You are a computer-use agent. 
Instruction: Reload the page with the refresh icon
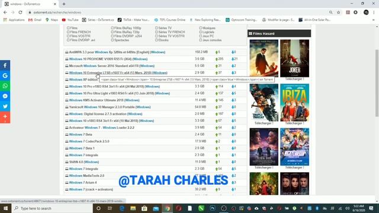point(20,12)
